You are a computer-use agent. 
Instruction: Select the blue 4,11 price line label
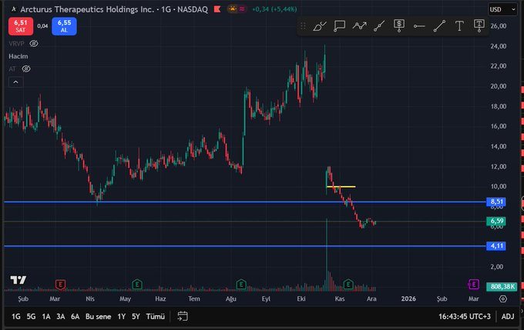click(496, 246)
